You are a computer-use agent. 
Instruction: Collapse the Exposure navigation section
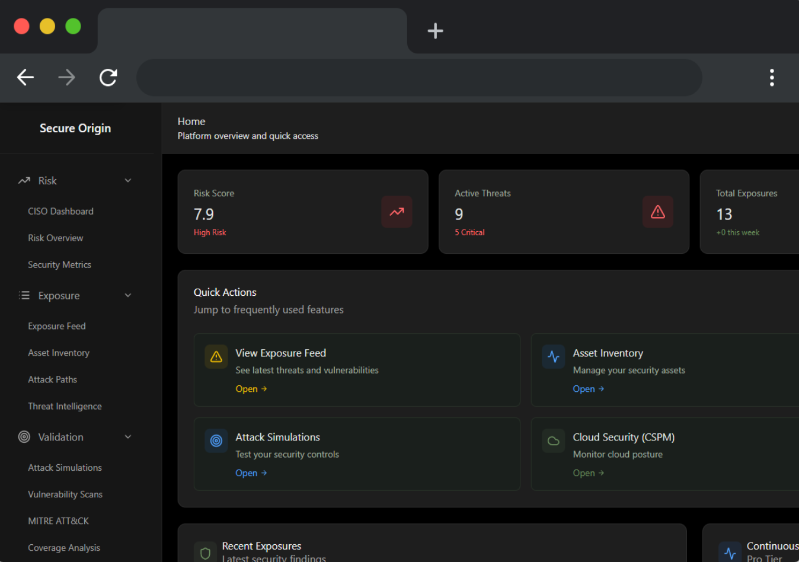pyautogui.click(x=127, y=295)
